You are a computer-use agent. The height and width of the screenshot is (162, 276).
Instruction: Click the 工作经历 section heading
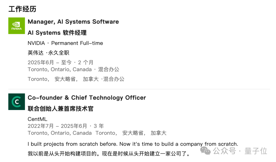coord(22,9)
